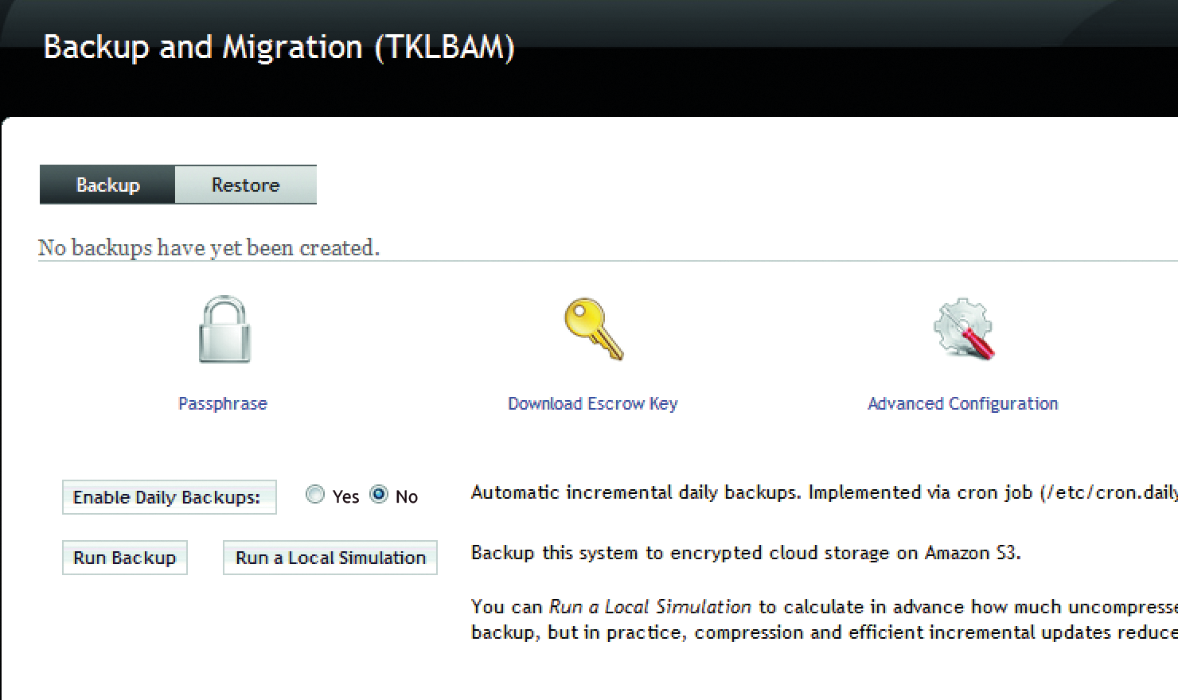Start Run a Local Simulation
Image resolution: width=1178 pixels, height=700 pixels.
coord(330,558)
